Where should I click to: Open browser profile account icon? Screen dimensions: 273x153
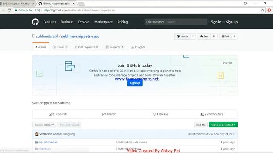[x=245, y=3]
